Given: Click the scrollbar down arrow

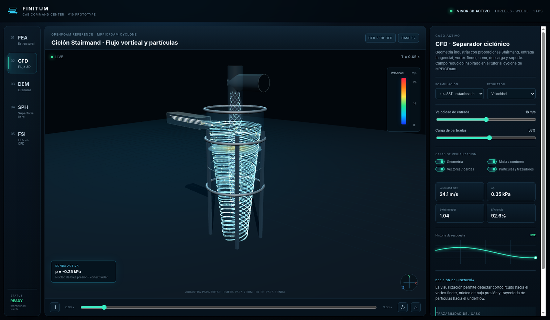Looking at the screenshot, I should point(543,313).
